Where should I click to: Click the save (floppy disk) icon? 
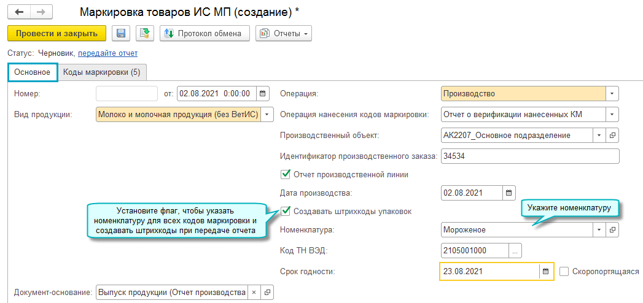pyautogui.click(x=120, y=34)
